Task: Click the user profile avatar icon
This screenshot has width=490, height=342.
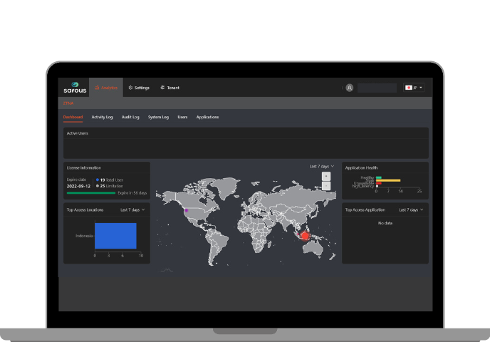Action: click(350, 88)
